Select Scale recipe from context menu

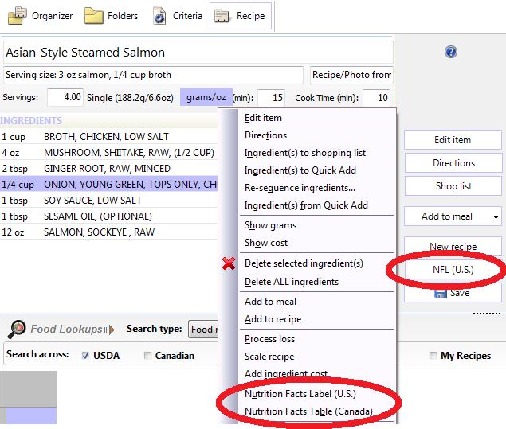tap(269, 357)
